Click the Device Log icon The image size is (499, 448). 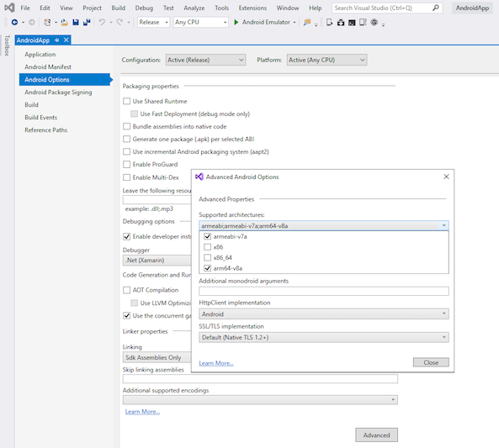(x=363, y=22)
